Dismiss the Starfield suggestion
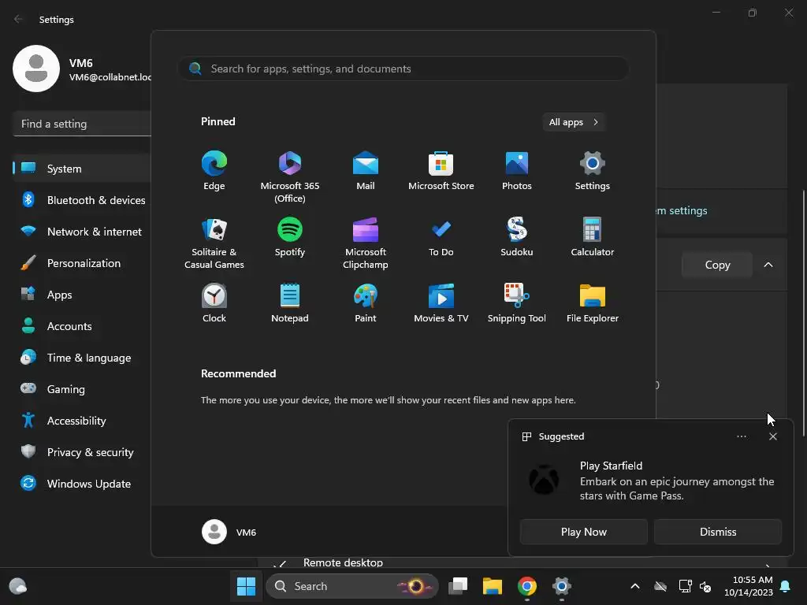 click(x=718, y=532)
